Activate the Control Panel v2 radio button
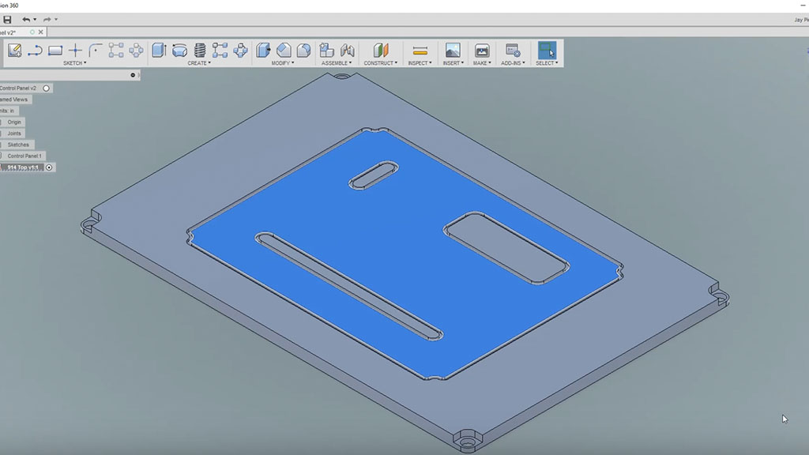Screen dimensions: 809x455 tap(47, 88)
